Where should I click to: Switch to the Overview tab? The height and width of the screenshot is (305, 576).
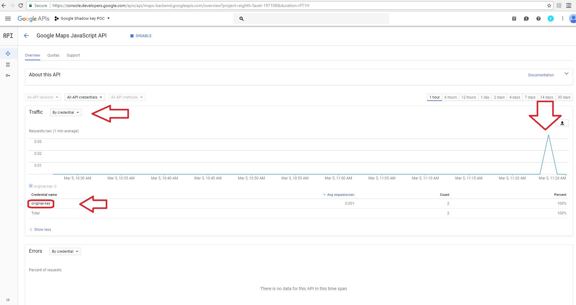(x=33, y=55)
